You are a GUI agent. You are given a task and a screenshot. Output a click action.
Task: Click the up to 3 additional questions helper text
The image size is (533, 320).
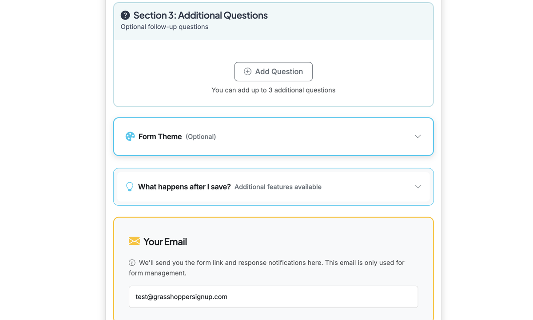pos(273,90)
